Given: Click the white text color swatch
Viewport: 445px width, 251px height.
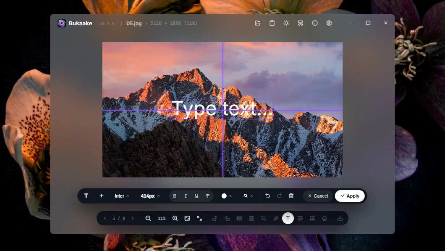Looking at the screenshot, I should (224, 196).
